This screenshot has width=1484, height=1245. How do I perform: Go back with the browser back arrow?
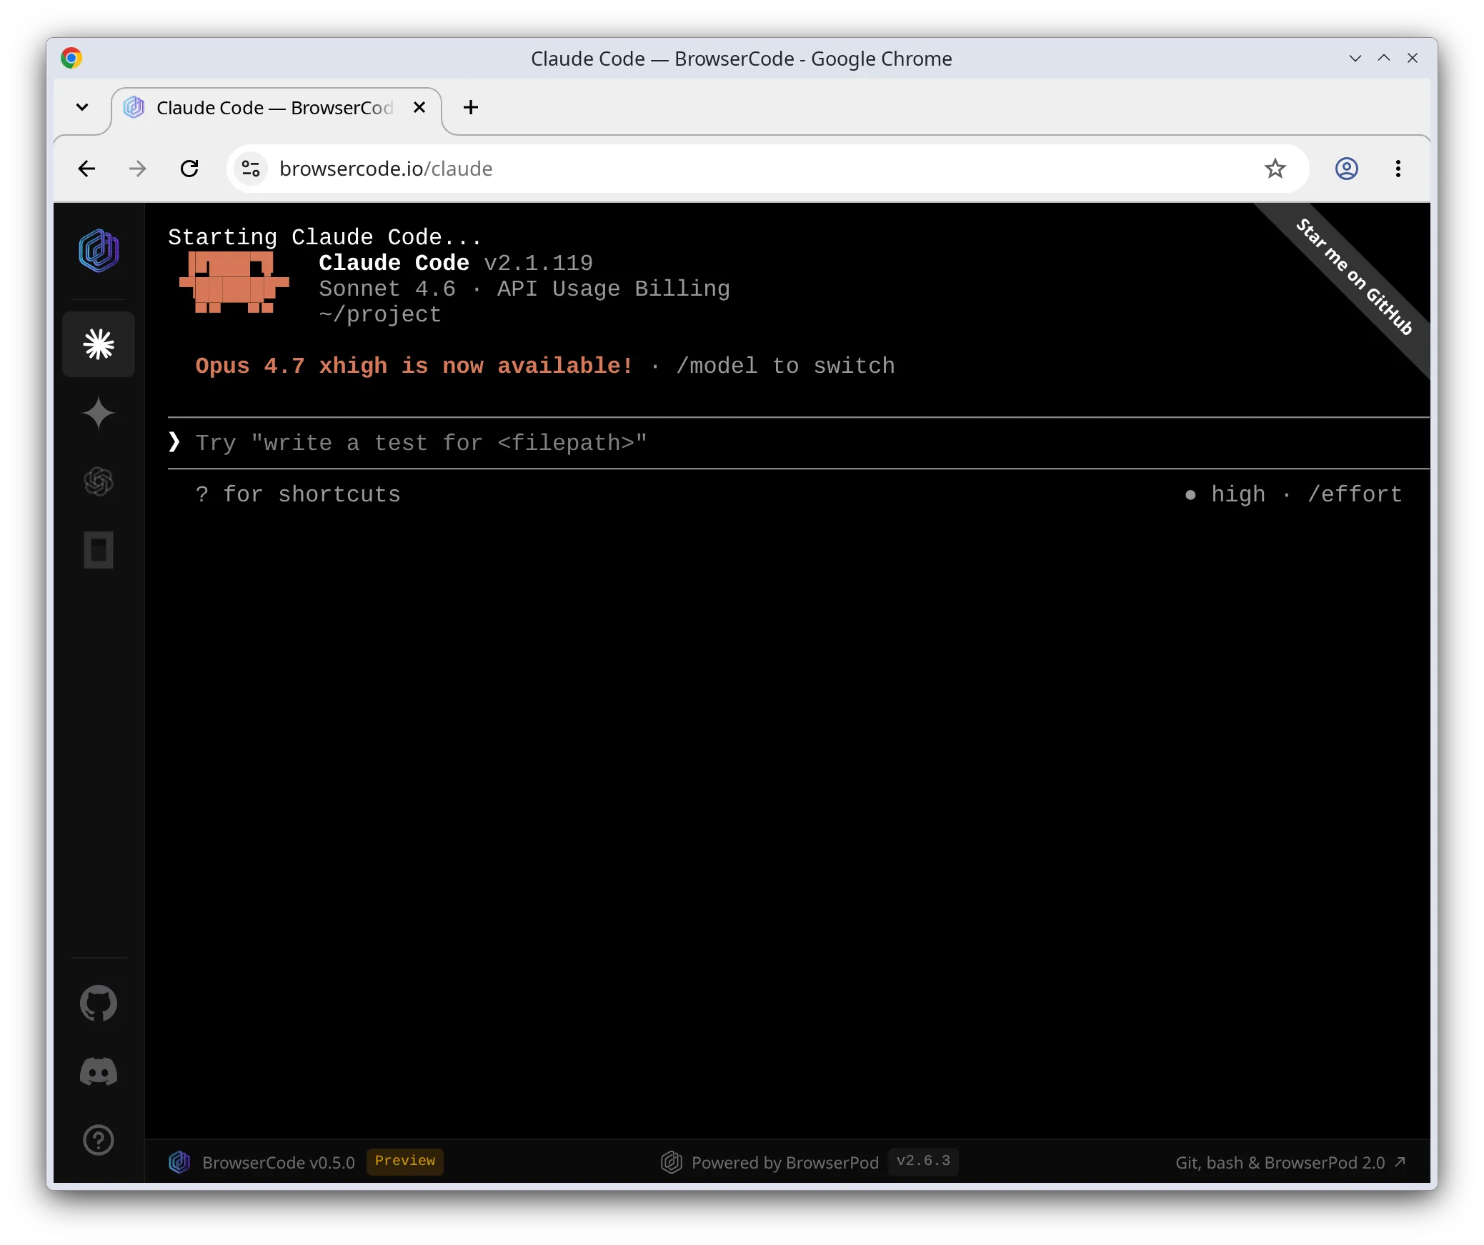[86, 169]
